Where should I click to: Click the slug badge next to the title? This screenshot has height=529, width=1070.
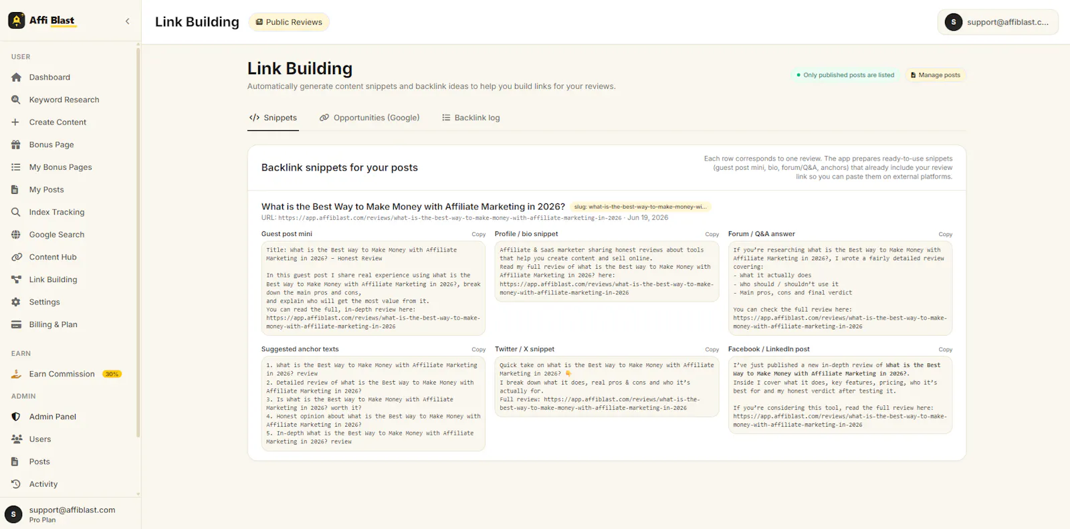click(640, 207)
